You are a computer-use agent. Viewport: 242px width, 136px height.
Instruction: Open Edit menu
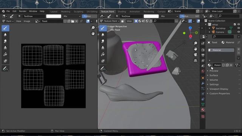tap(14, 11)
